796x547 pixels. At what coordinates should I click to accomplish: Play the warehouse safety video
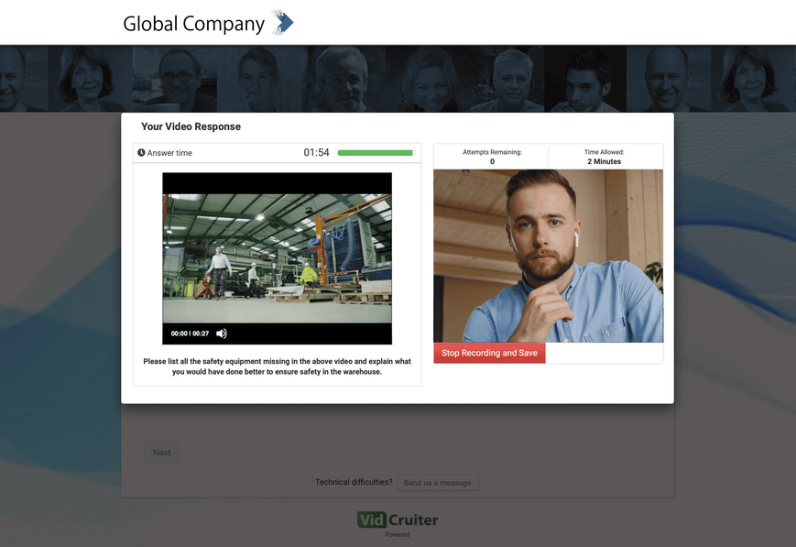pyautogui.click(x=278, y=258)
